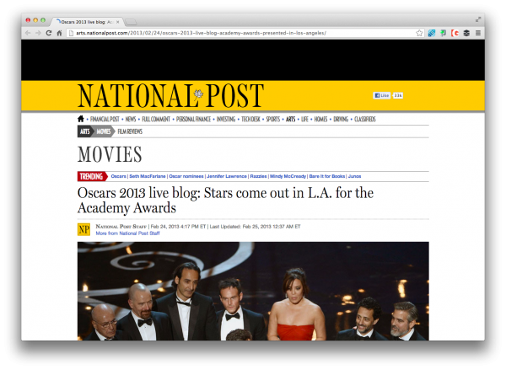The height and width of the screenshot is (370, 506).
Task: Open the blue extension icon in the toolbar
Action: 432,33
